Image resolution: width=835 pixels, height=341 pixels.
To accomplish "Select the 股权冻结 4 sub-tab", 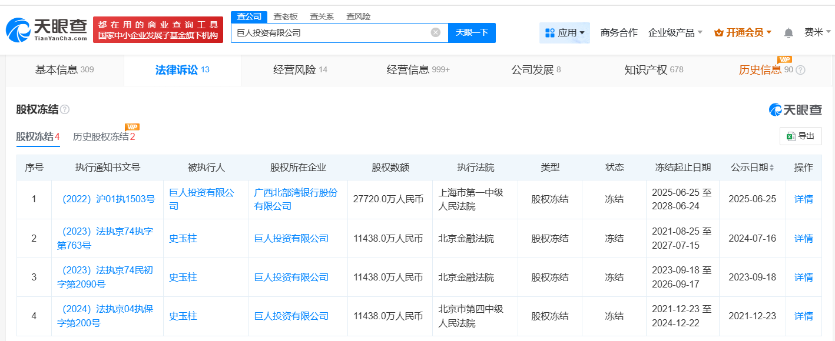I will coord(38,137).
